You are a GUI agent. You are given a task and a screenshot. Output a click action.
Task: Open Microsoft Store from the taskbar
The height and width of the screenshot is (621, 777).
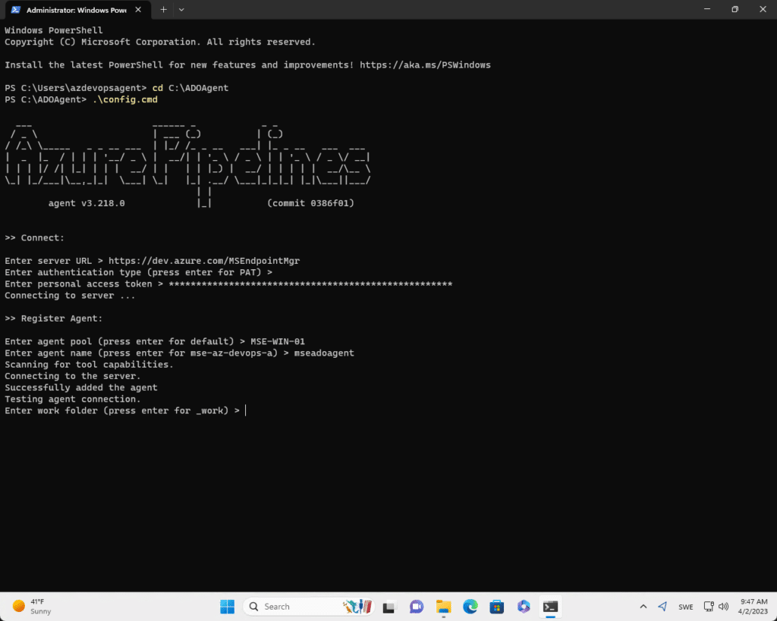pyautogui.click(x=496, y=607)
